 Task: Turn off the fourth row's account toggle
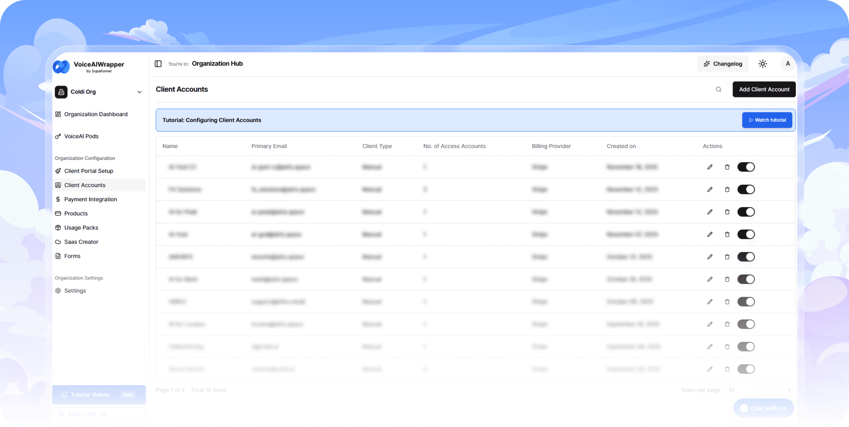click(x=746, y=234)
